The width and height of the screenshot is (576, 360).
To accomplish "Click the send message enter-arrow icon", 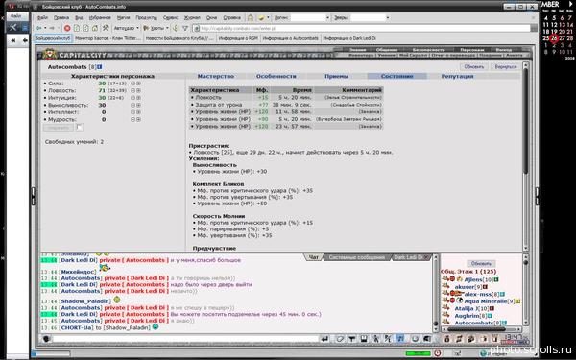I will pos(324,339).
